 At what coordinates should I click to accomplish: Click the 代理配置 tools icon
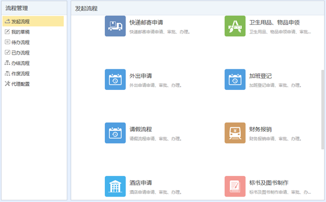point(7,84)
